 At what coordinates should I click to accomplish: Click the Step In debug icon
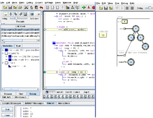(15, 14)
